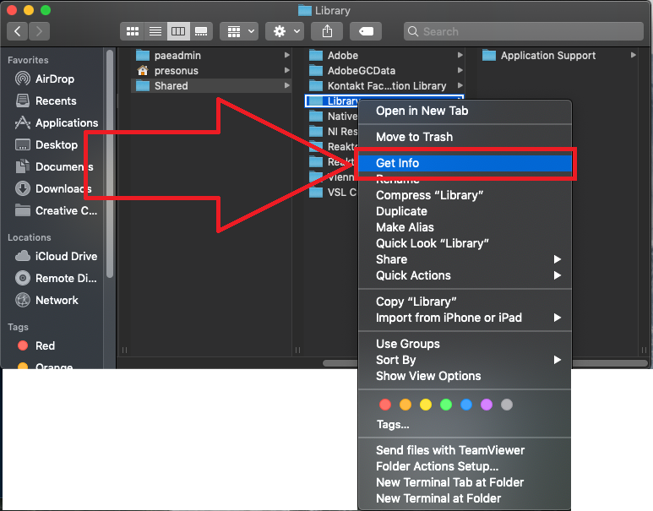Choose Send files with TeamViewer
Screen dimensions: 653x511
click(465, 450)
